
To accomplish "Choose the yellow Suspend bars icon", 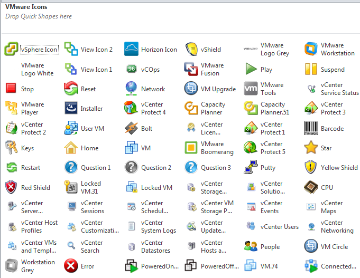I will [x=311, y=69].
